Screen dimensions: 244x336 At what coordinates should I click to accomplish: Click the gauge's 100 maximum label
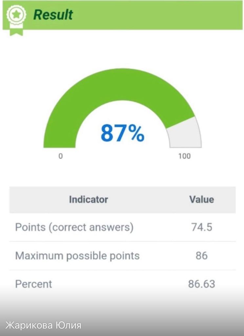point(184,156)
